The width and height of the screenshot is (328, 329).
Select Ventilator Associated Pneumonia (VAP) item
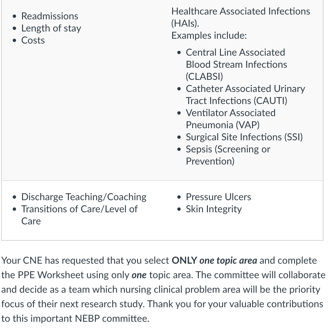pyautogui.click(x=231, y=119)
